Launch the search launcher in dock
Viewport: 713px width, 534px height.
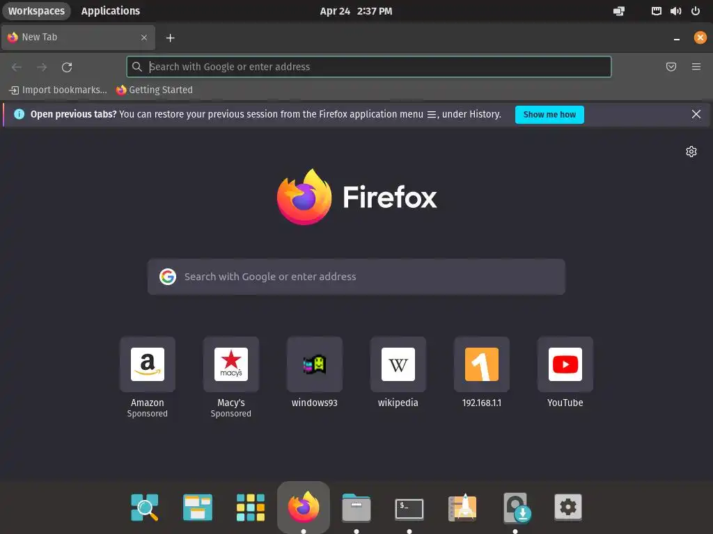[145, 507]
